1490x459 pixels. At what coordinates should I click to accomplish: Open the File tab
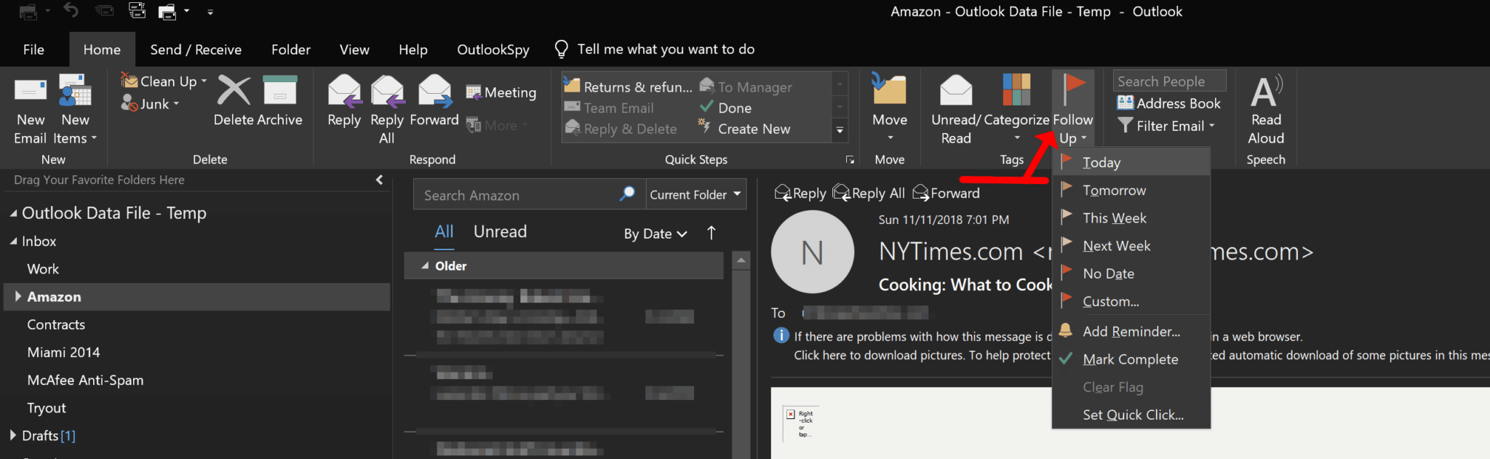click(33, 49)
